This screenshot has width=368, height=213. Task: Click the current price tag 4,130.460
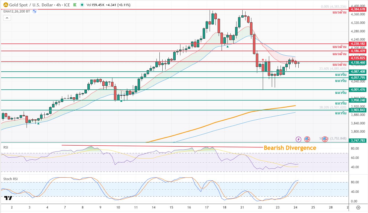coord(358,63)
